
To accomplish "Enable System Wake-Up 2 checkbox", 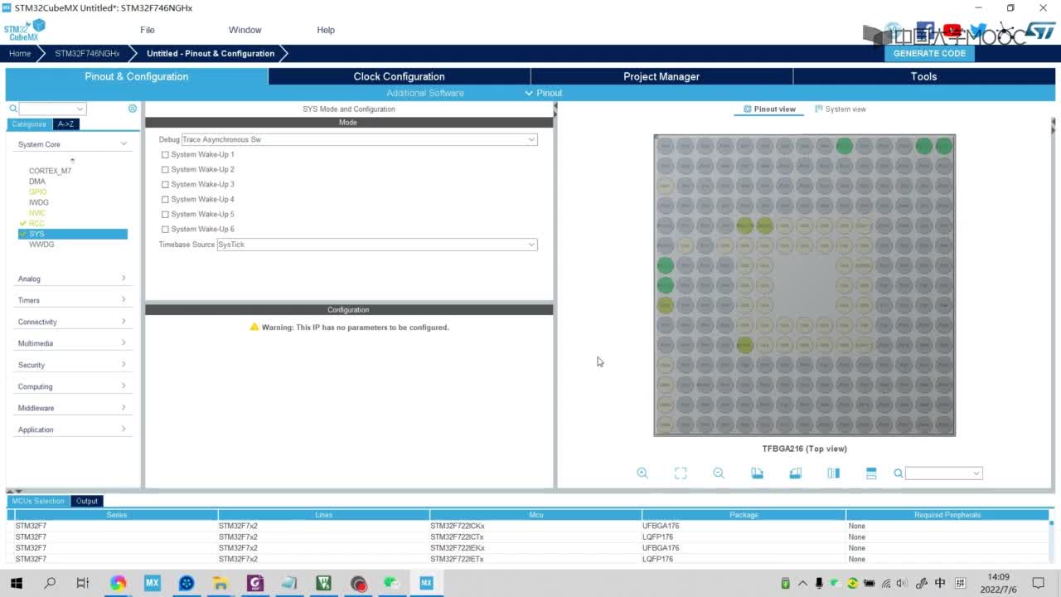I will [165, 170].
